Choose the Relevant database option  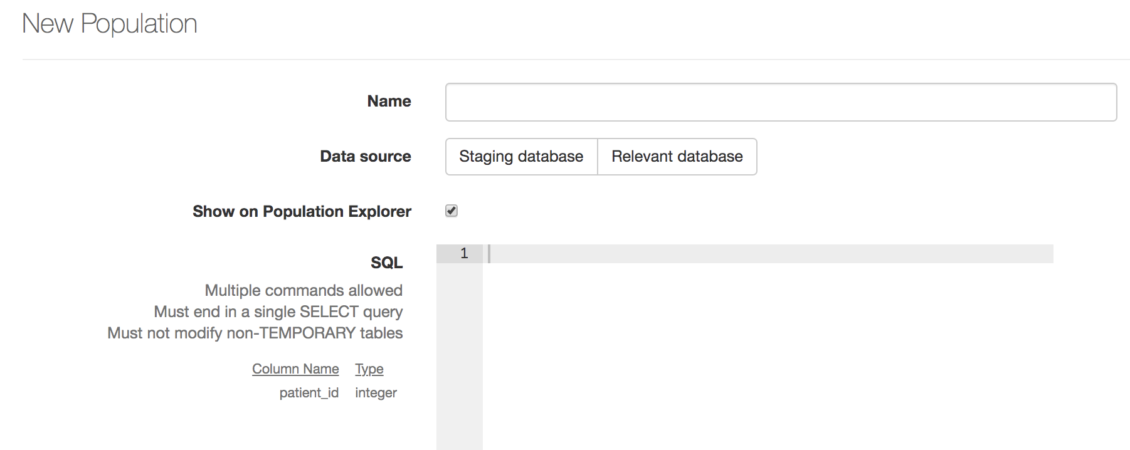(677, 157)
